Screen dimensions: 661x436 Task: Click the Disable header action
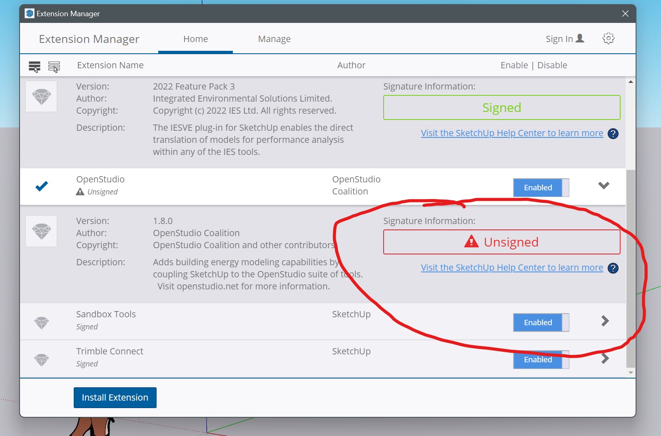[552, 65]
